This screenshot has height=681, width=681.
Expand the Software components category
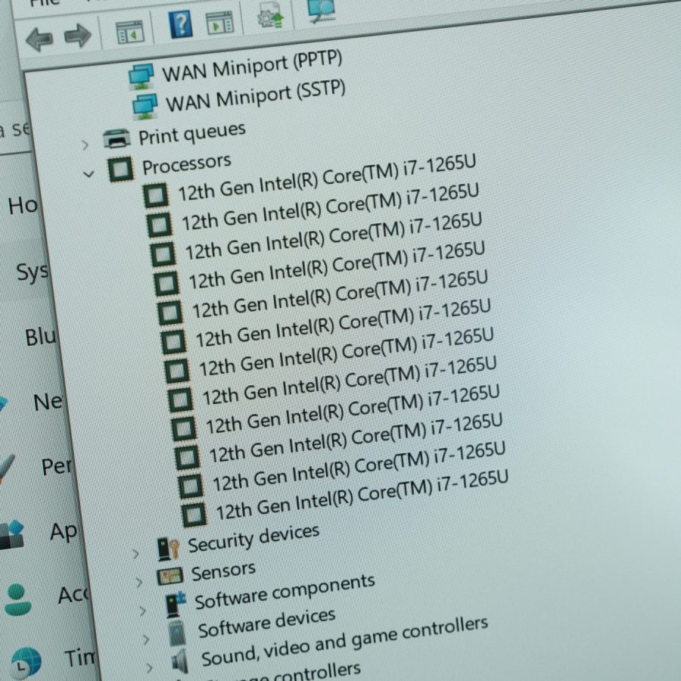[x=142, y=611]
